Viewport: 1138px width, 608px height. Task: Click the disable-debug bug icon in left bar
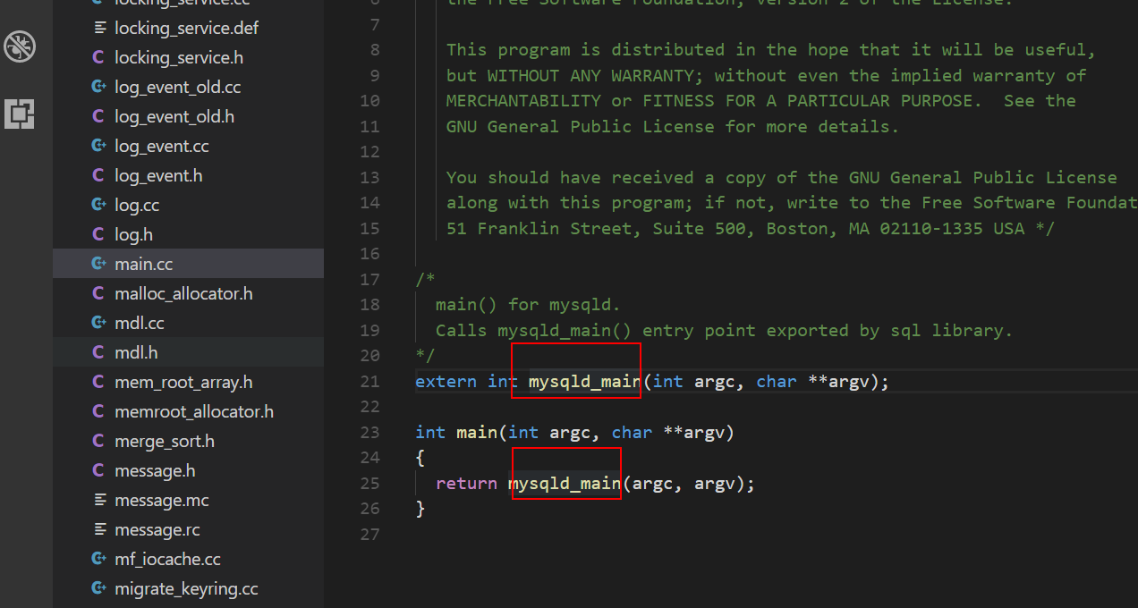(20, 46)
